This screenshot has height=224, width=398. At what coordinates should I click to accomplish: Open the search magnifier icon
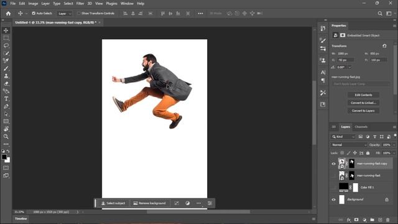380,14
